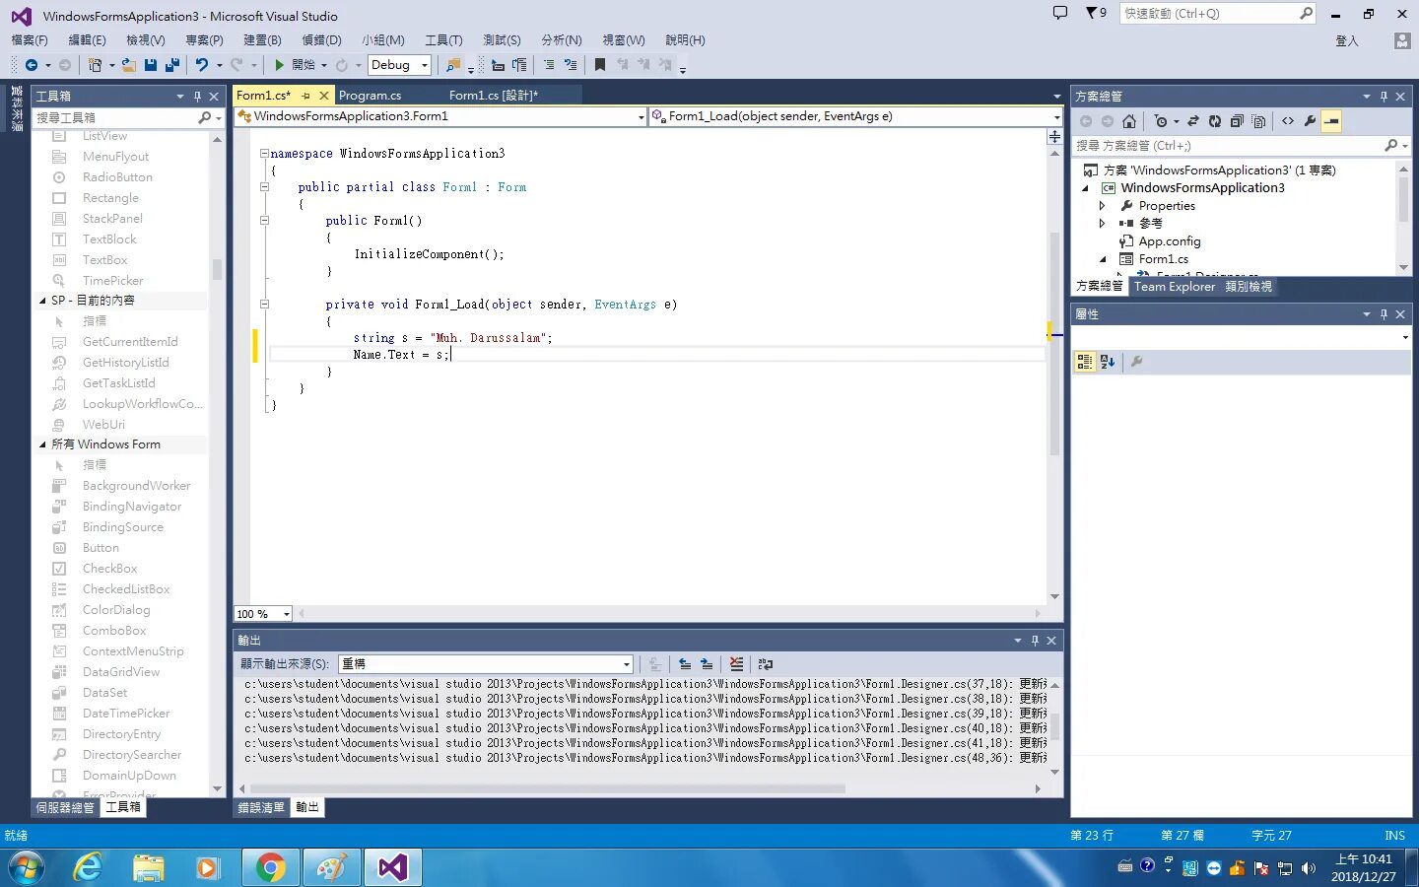The width and height of the screenshot is (1419, 887).
Task: Open the output source dropdown showing 重構
Action: click(485, 664)
